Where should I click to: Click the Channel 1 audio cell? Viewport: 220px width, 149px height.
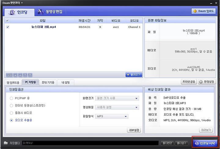click(134, 27)
